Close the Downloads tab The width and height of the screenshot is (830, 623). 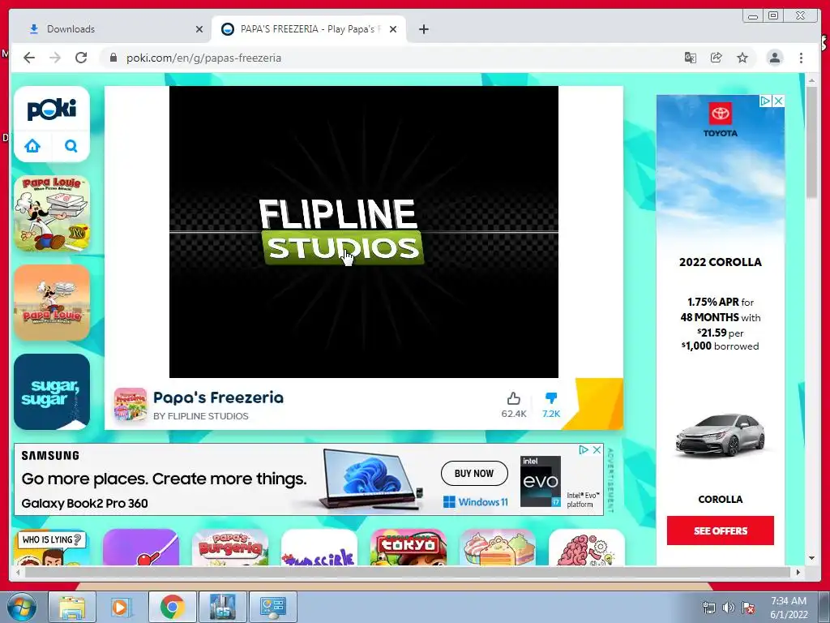coord(199,29)
